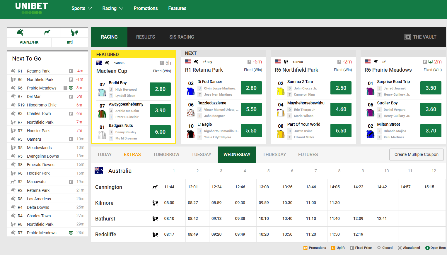The width and height of the screenshot is (447, 255).
Task: Click the Australia flag beside schedule heading
Action: click(99, 170)
